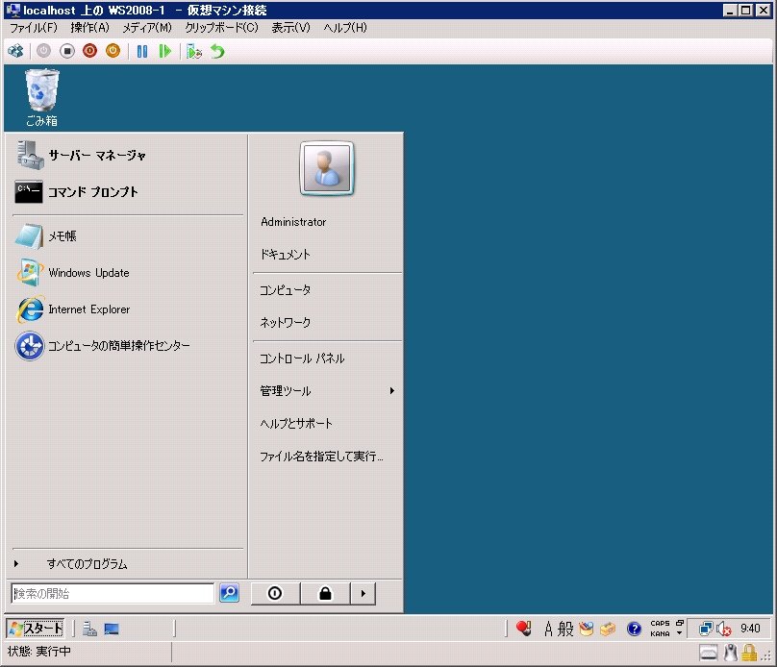Expand shutdown options arrow
777x667 pixels.
[x=363, y=593]
